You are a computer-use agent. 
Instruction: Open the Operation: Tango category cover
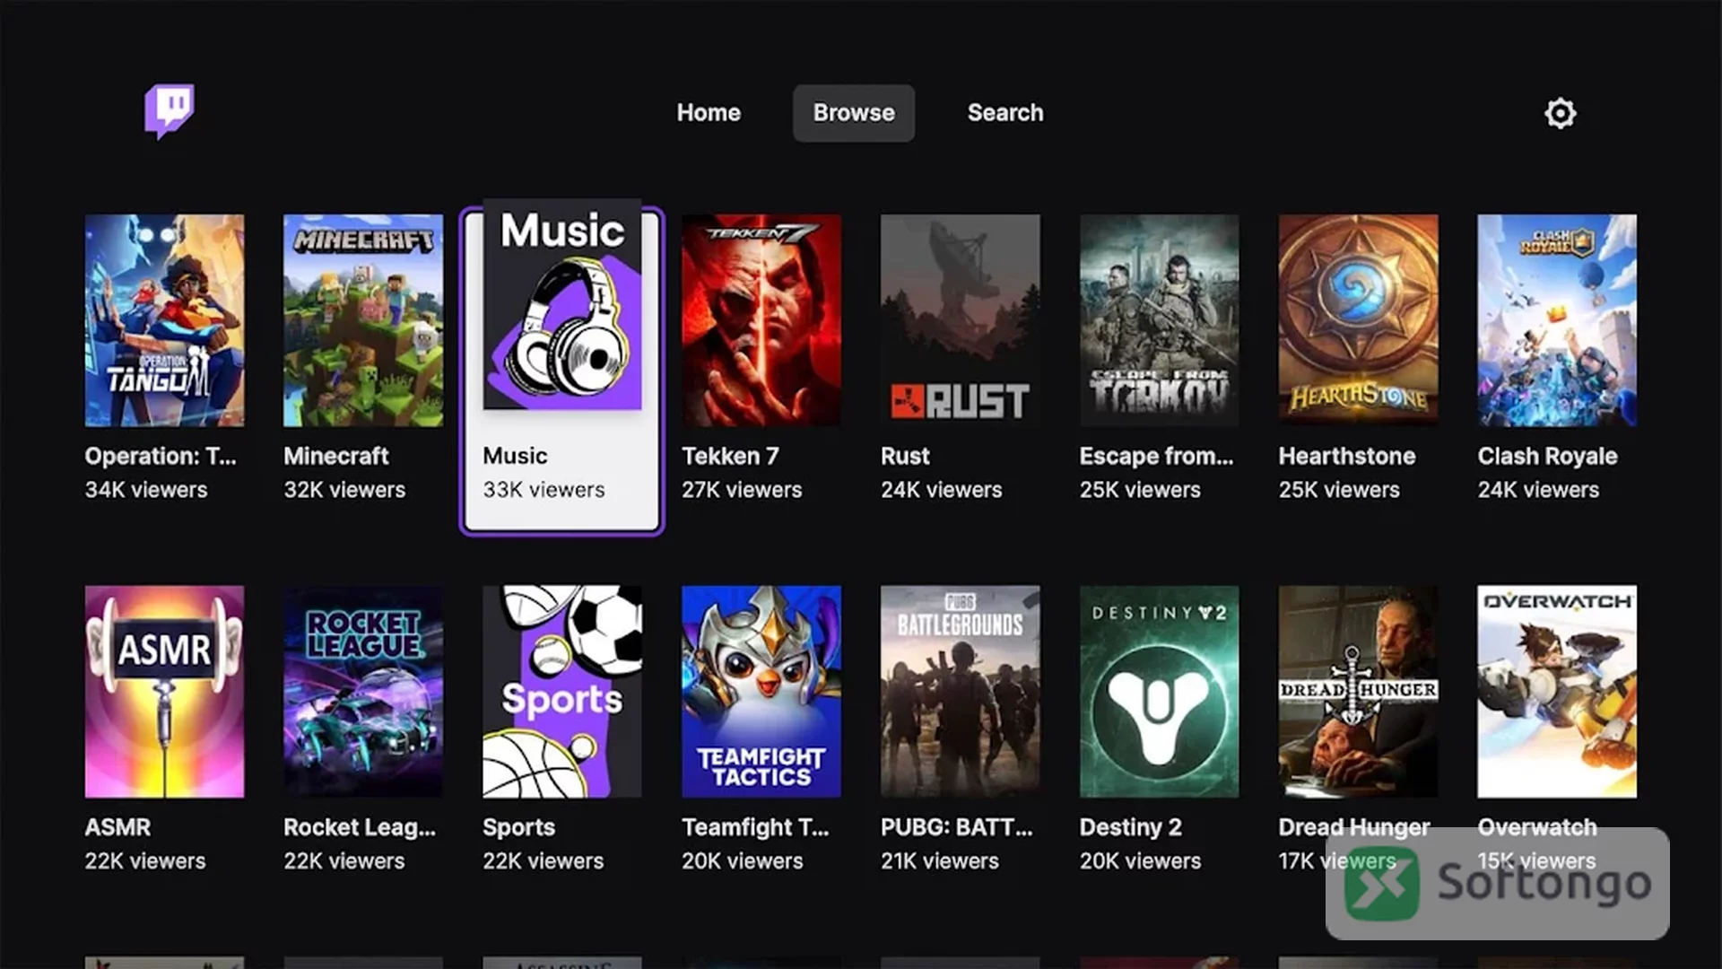164,320
